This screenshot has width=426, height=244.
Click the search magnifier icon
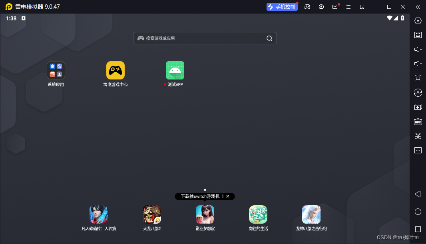click(269, 38)
